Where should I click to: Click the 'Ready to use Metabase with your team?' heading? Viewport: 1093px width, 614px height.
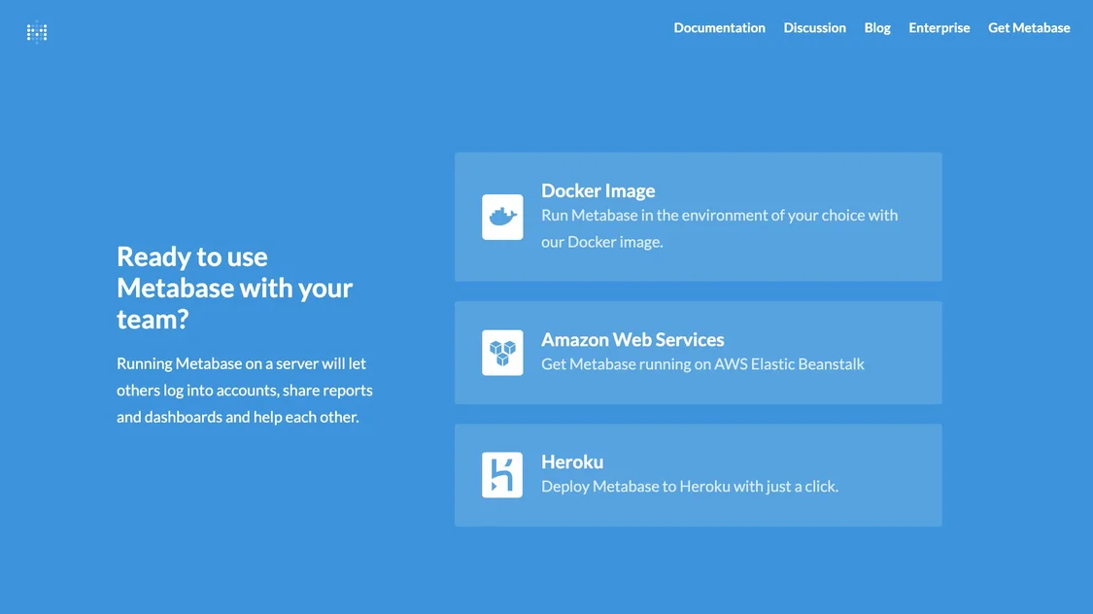click(235, 288)
